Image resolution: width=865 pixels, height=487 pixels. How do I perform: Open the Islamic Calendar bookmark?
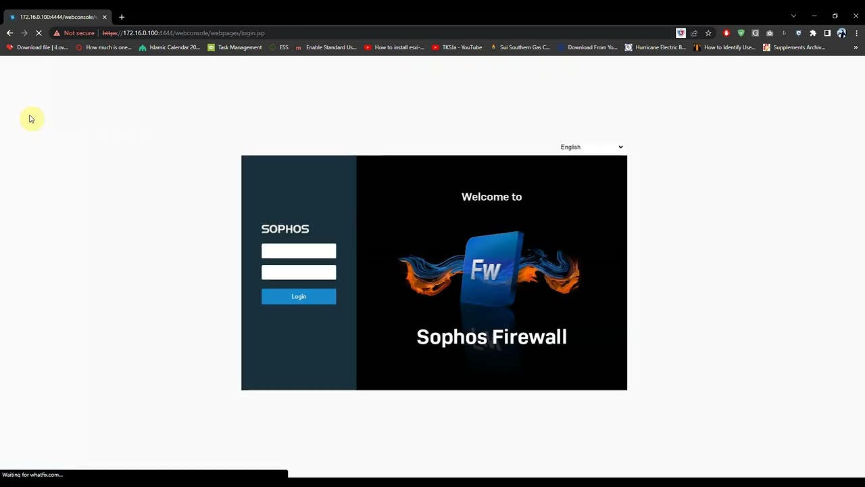pos(169,47)
